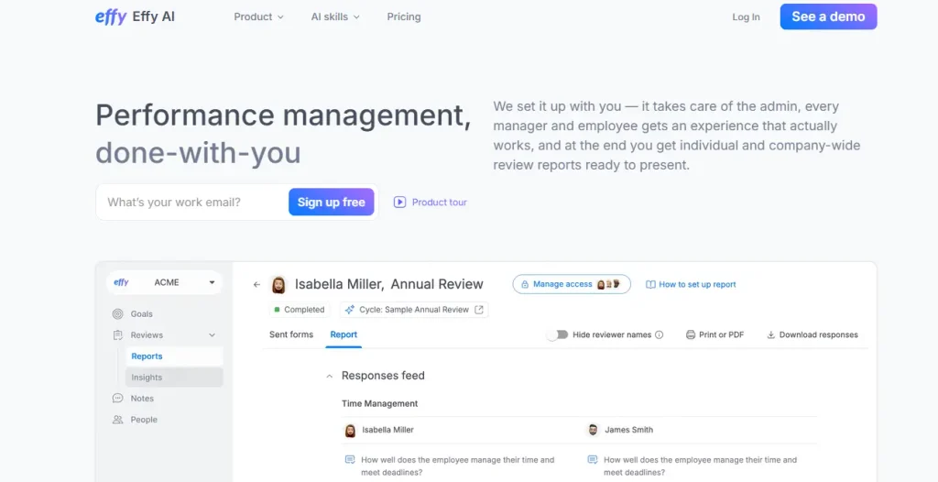Open People in the sidebar
The height and width of the screenshot is (482, 938).
click(144, 420)
